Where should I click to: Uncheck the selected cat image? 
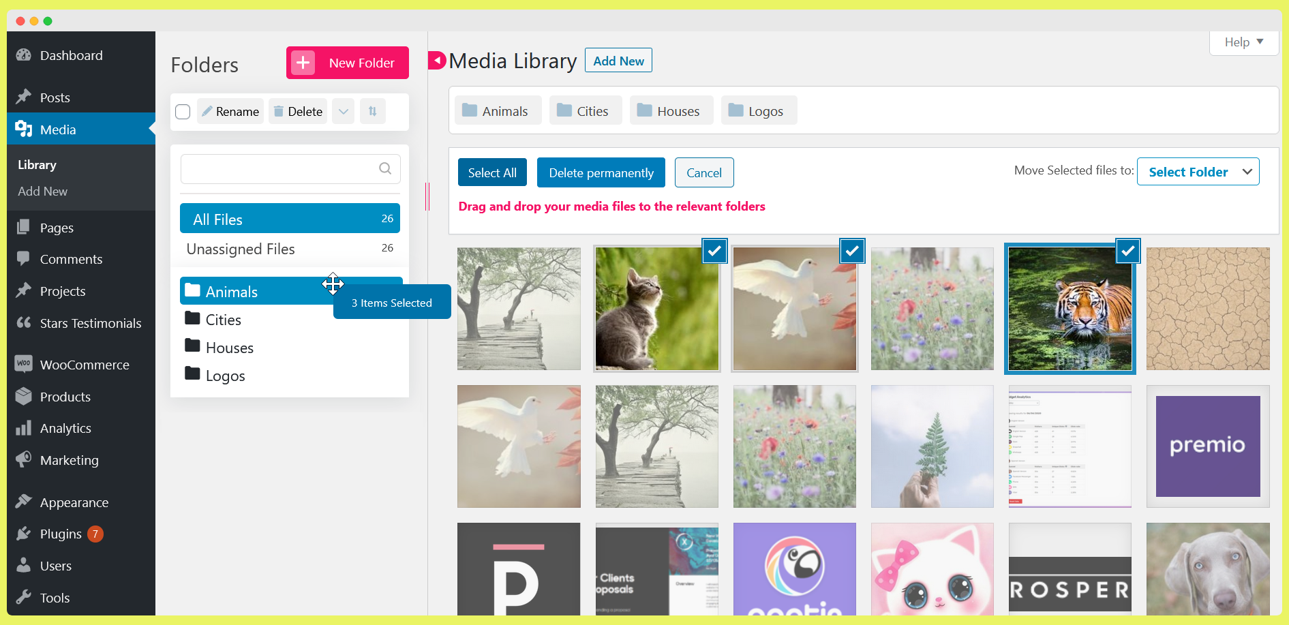[714, 251]
